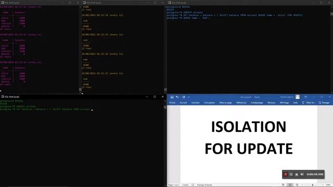Click the middle SQL Shell window icon

pyautogui.click(x=84, y=3)
